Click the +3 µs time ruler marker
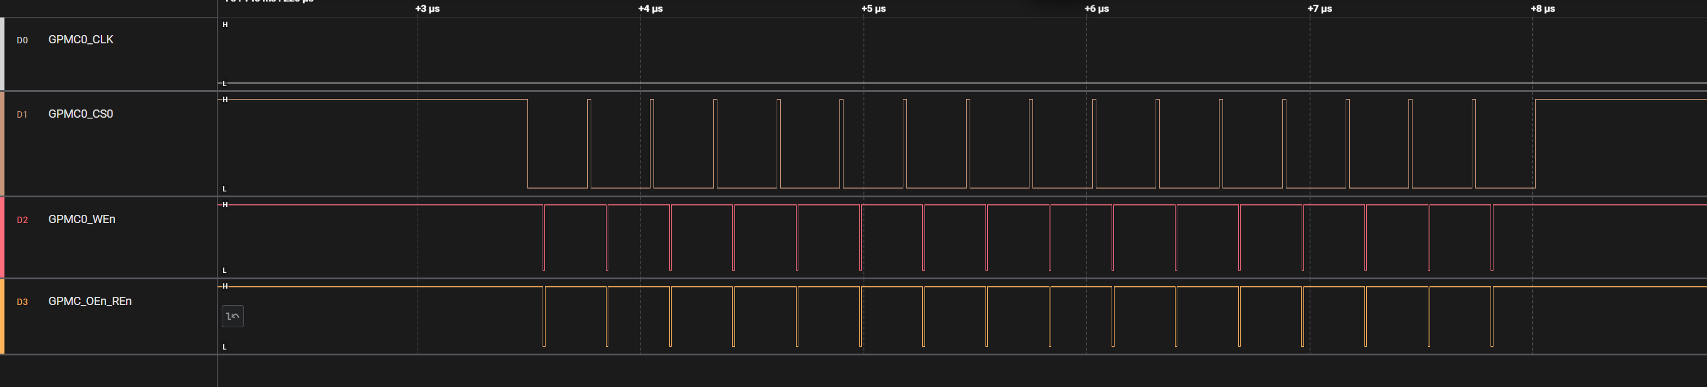 pos(428,9)
